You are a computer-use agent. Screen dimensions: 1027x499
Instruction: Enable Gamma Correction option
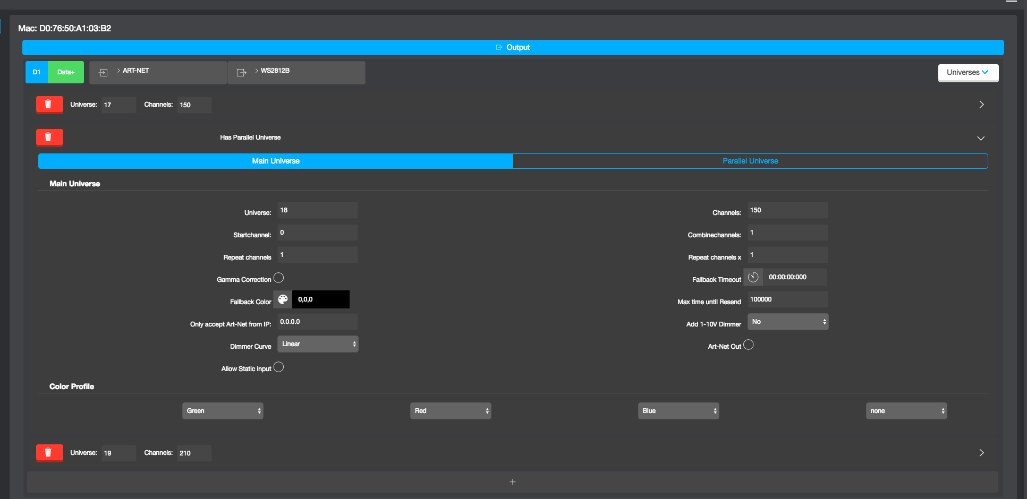coord(278,278)
